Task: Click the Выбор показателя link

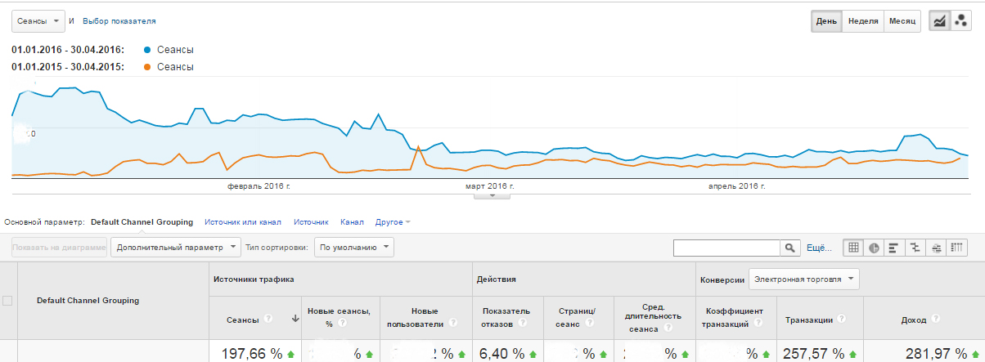Action: point(119,20)
